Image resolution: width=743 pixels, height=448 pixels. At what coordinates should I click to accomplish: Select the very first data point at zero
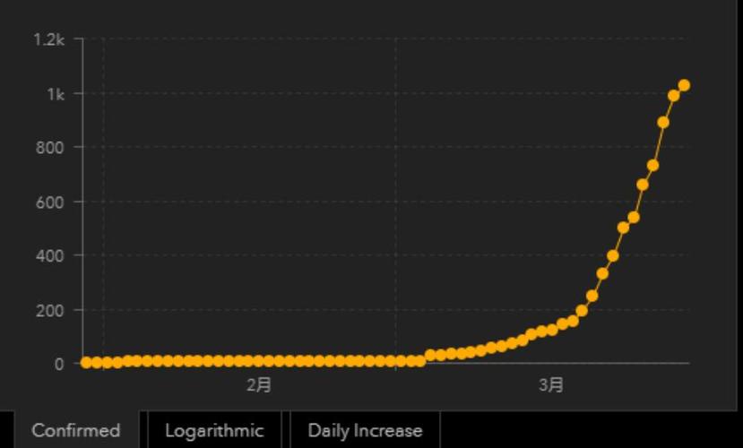point(86,363)
